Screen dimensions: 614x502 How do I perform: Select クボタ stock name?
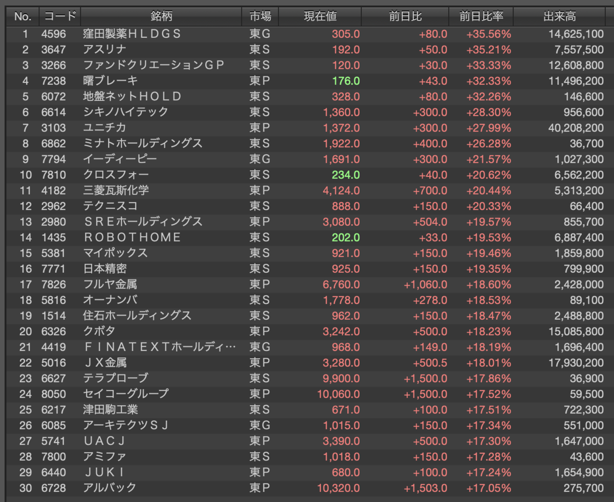coord(99,331)
